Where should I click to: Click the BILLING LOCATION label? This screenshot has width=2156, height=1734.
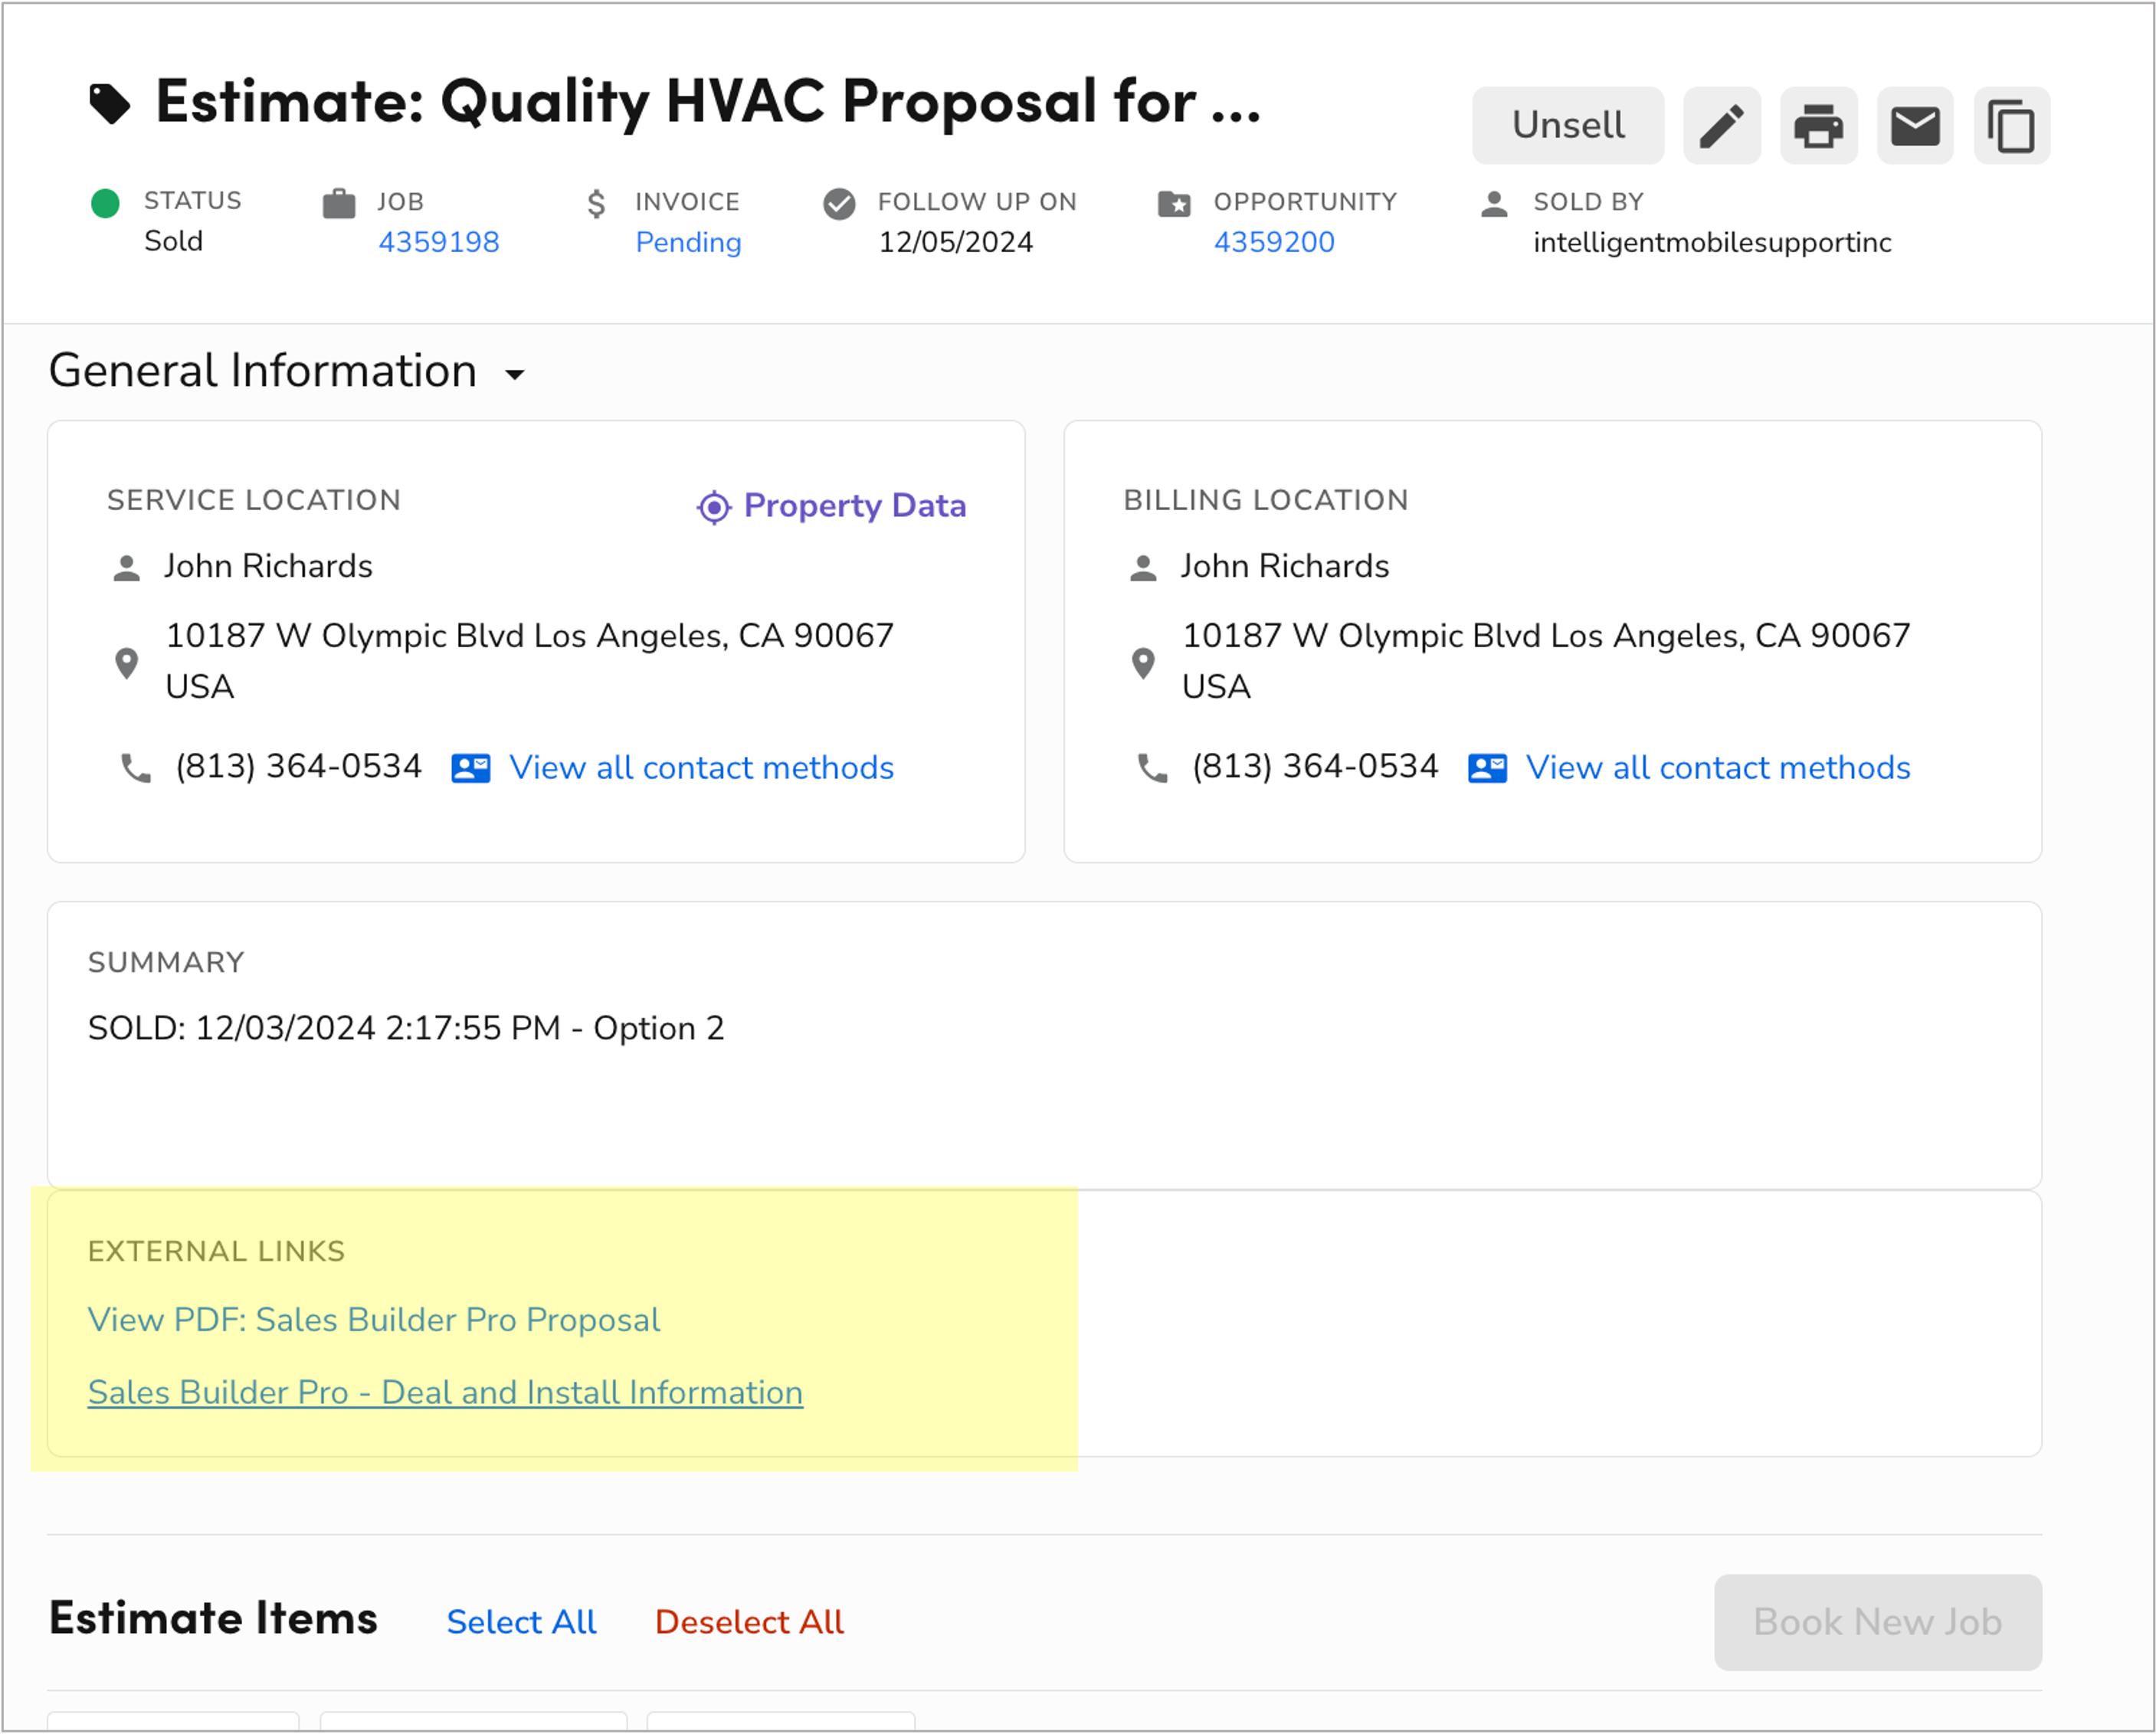click(x=1266, y=499)
